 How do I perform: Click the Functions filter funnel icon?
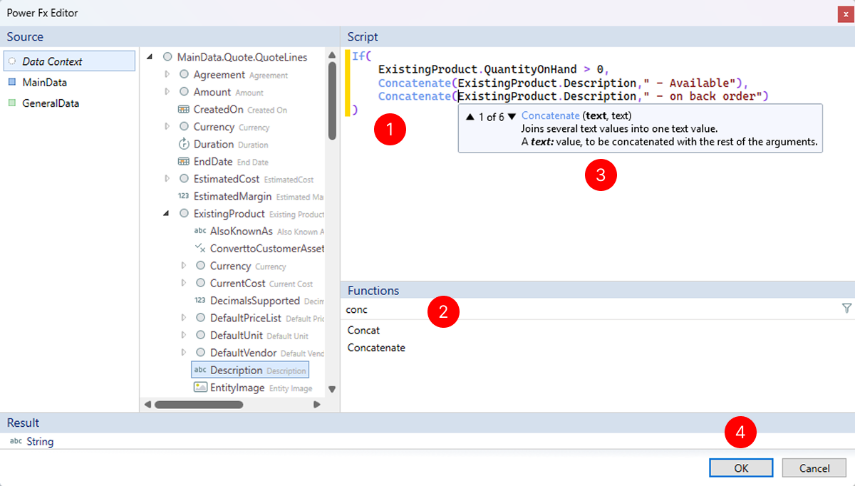[846, 309]
